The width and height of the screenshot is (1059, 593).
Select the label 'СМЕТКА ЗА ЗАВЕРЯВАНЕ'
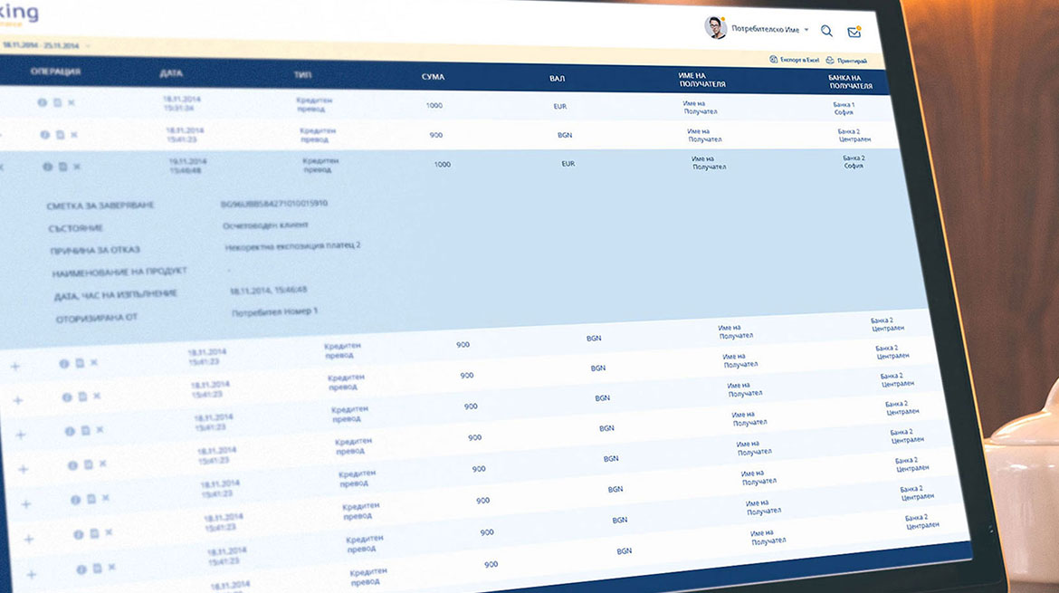point(100,206)
